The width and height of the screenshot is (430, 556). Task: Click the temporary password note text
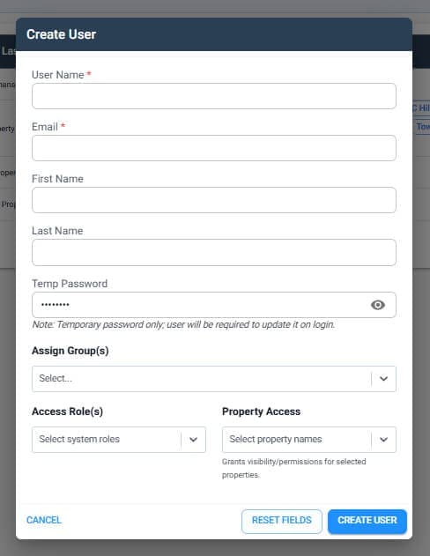183,325
